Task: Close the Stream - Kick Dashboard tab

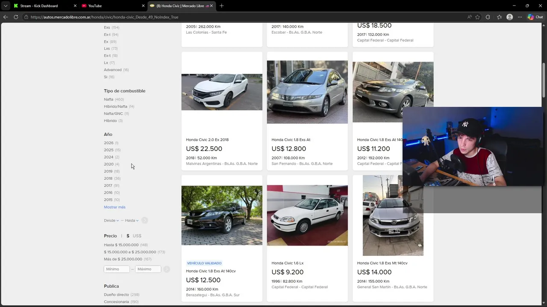Action: (75, 6)
